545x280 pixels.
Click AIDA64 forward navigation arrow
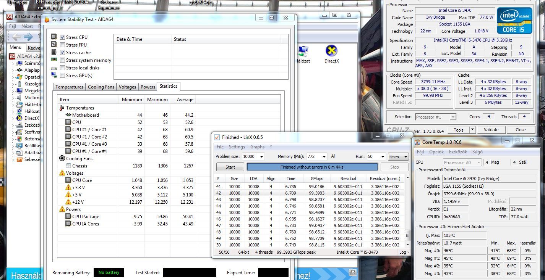pos(28,37)
